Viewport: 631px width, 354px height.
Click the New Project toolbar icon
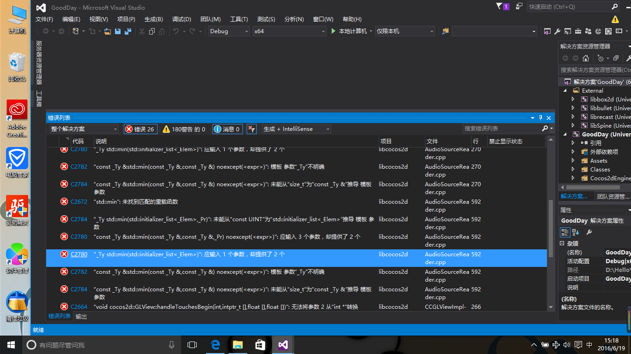tap(76, 31)
